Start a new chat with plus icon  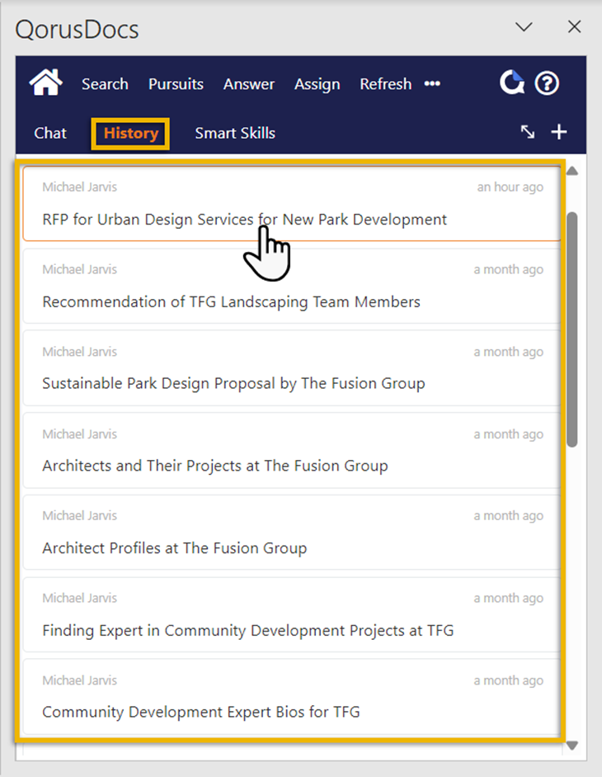(559, 132)
